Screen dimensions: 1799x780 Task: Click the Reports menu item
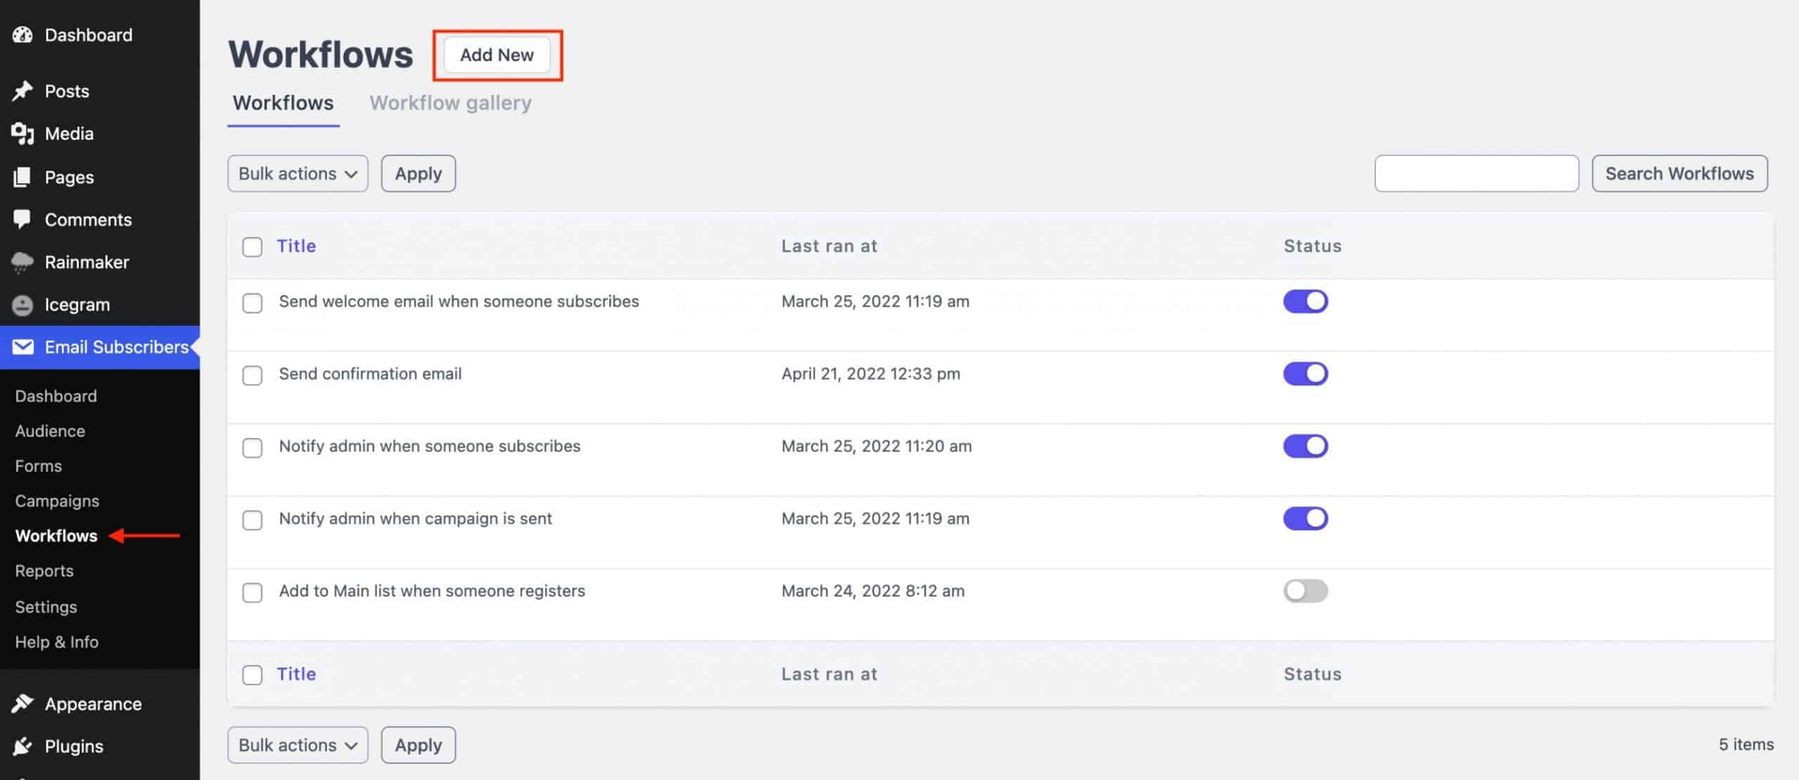tap(44, 571)
